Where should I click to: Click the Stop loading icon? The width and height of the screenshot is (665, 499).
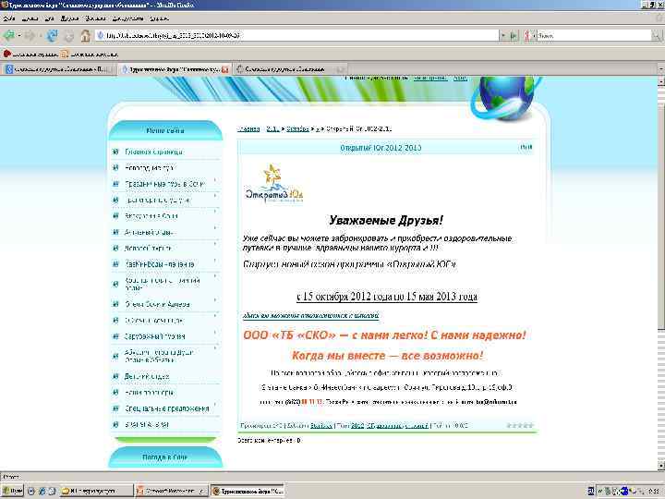pyautogui.click(x=68, y=36)
